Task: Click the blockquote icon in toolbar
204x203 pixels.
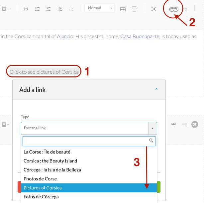Action: [26, 9]
